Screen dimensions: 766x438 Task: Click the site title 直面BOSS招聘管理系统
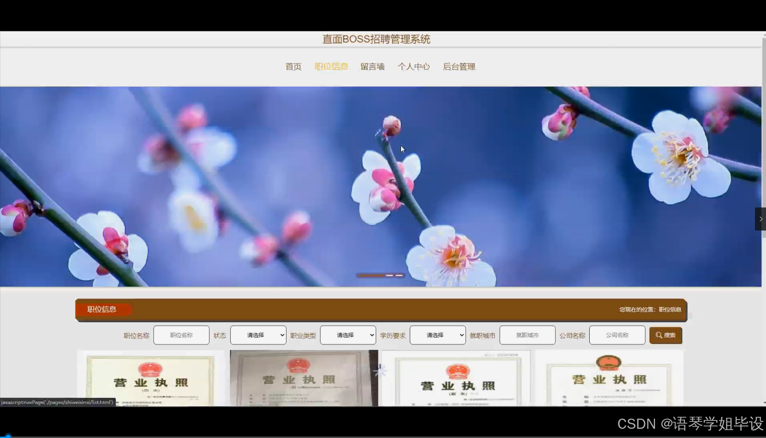(376, 39)
